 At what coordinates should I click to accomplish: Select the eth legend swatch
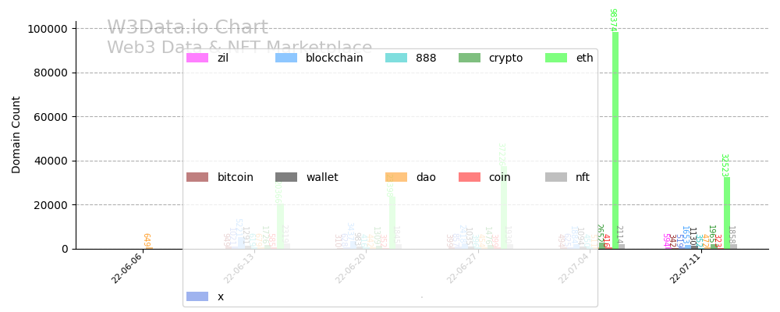click(556, 58)
